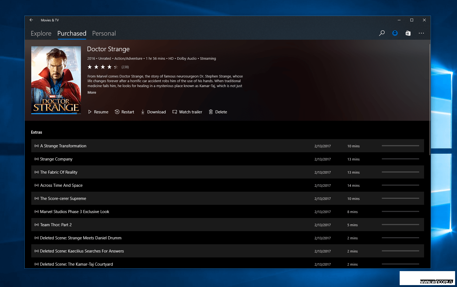Click the Extras section heading
This screenshot has height=287, width=457.
36,132
